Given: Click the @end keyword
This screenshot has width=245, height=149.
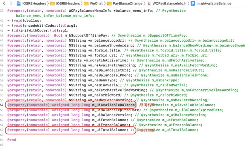Looking at the screenshot, I should click(12, 140).
